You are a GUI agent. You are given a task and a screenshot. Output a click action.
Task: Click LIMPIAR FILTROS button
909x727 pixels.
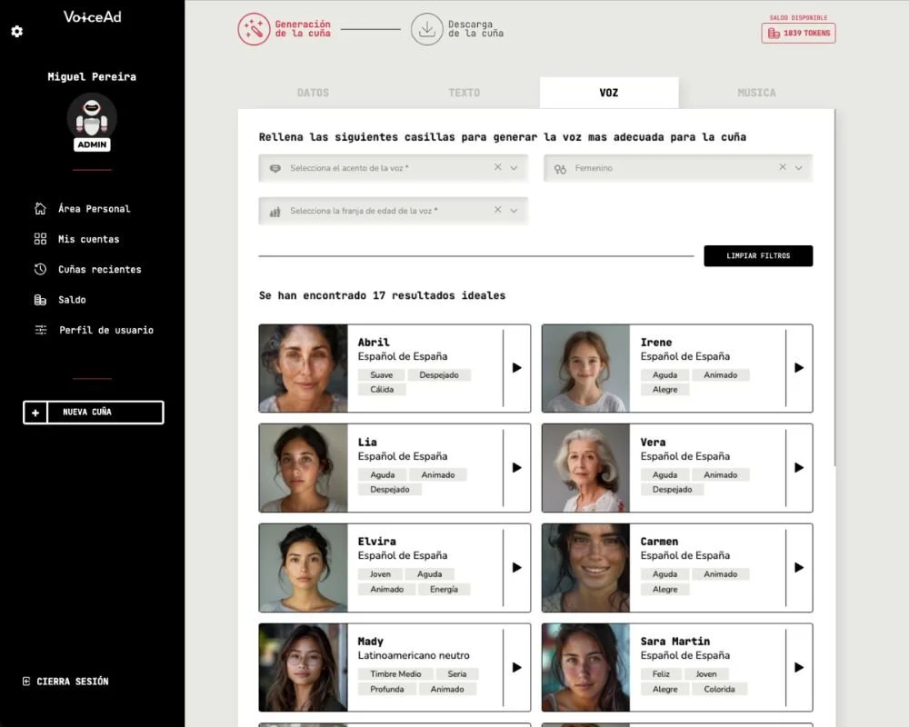[x=758, y=255]
